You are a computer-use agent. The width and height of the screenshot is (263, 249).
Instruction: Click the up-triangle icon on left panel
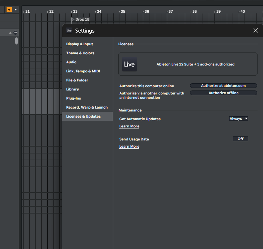[10, 33]
